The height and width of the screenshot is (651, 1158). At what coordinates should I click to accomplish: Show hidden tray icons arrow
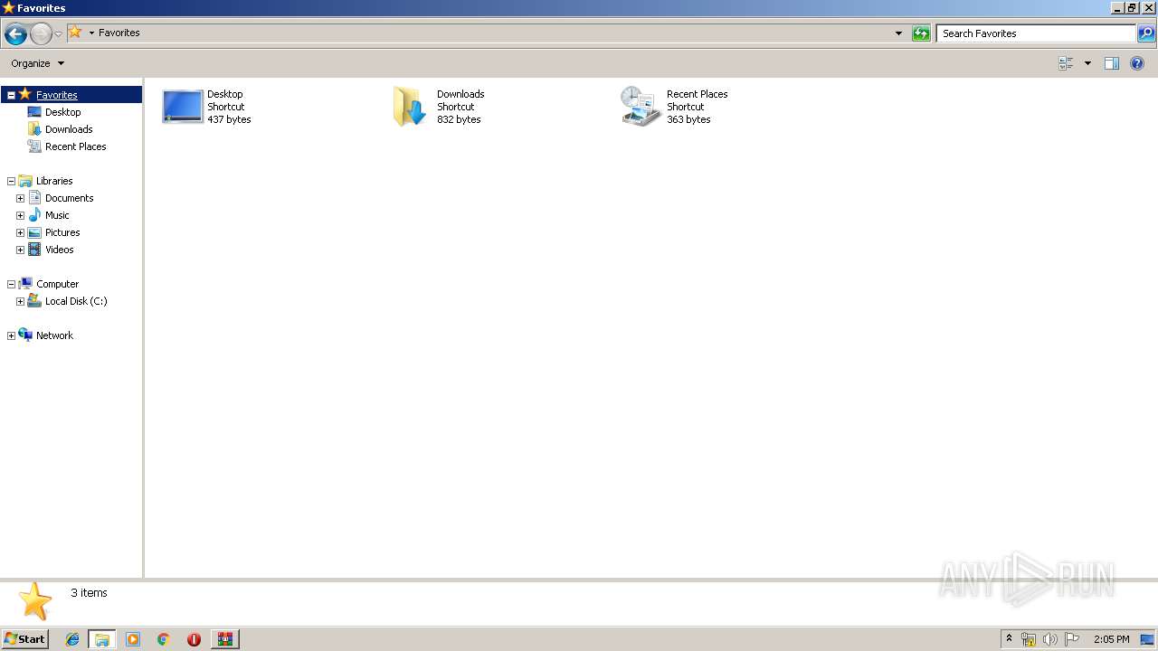[1009, 639]
